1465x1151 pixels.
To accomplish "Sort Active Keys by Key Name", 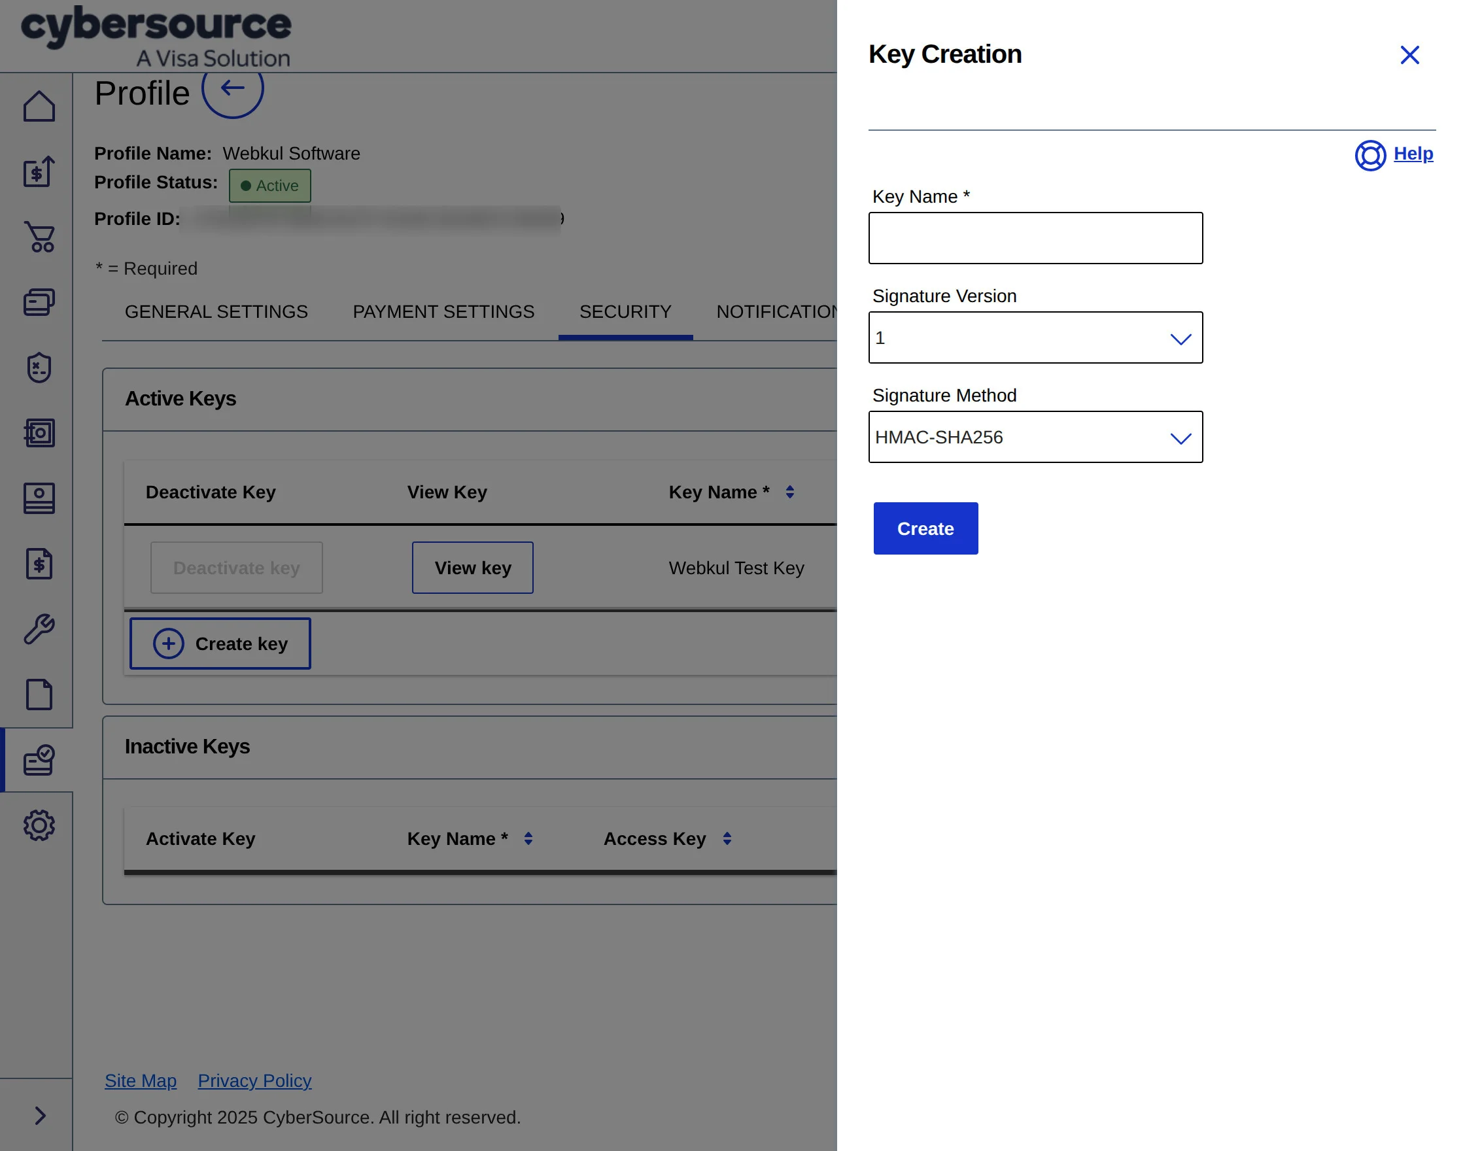I will coord(790,492).
